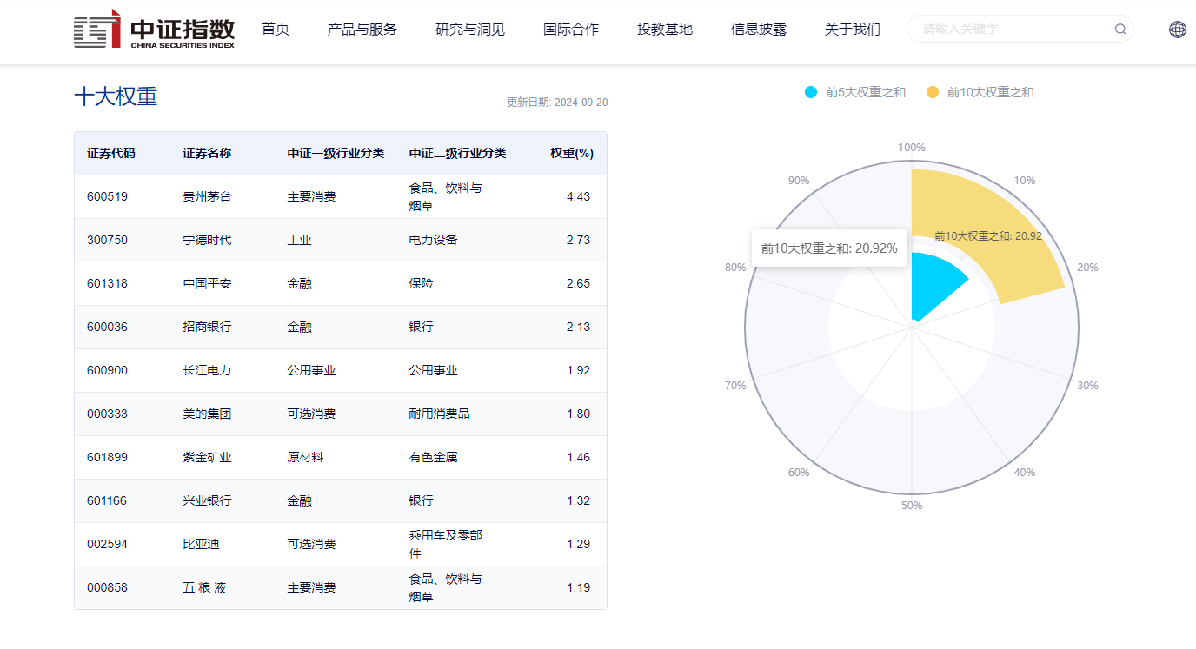The height and width of the screenshot is (649, 1196).
Task: Select the 宁德时代 name cell
Action: [207, 240]
